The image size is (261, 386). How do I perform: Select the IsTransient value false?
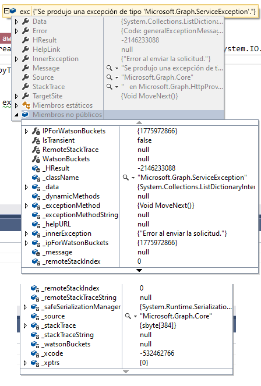144,140
